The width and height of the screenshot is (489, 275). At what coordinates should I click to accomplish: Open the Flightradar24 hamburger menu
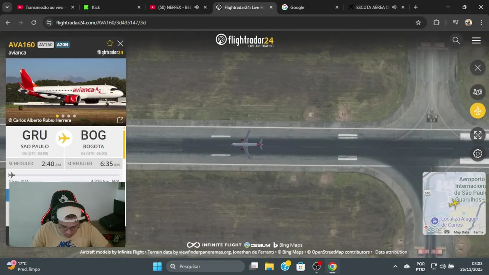(x=476, y=40)
